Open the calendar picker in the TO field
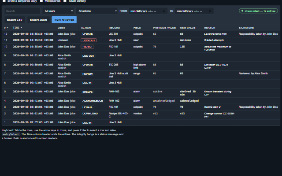The height and width of the screenshot is (176, 282). tap(210, 11)
